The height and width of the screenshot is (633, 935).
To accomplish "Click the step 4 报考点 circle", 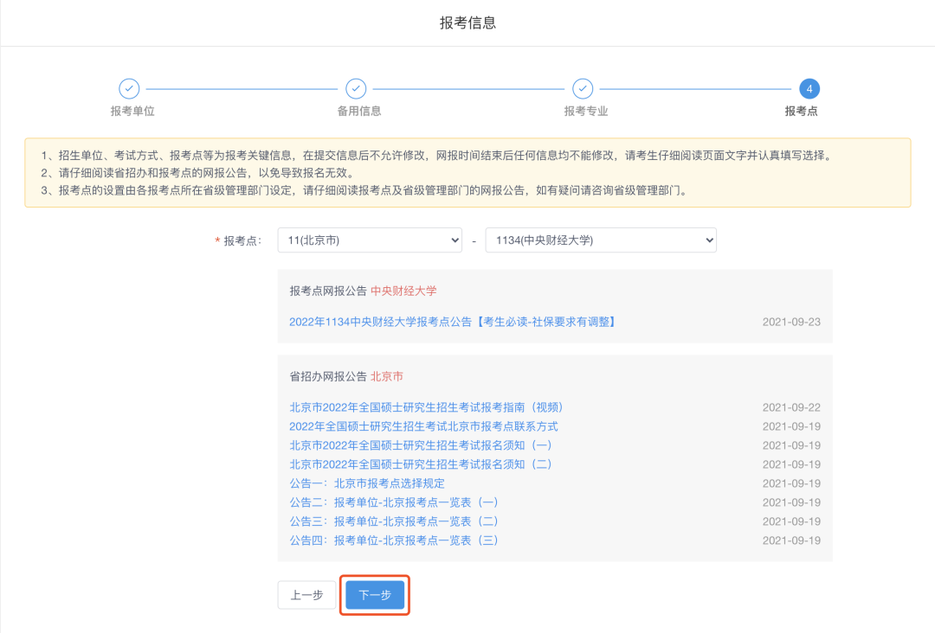I will (809, 89).
